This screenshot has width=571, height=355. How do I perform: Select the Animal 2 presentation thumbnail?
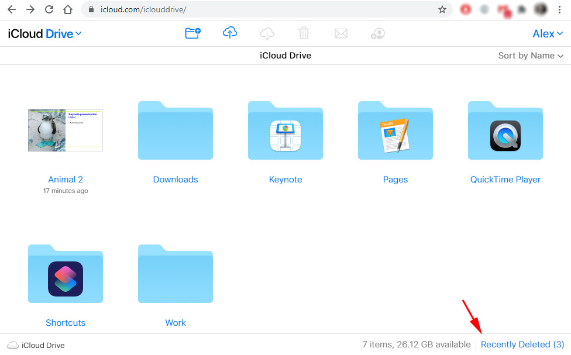(x=66, y=130)
